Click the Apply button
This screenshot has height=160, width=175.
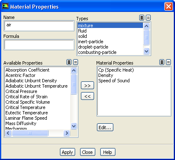(67, 152)
